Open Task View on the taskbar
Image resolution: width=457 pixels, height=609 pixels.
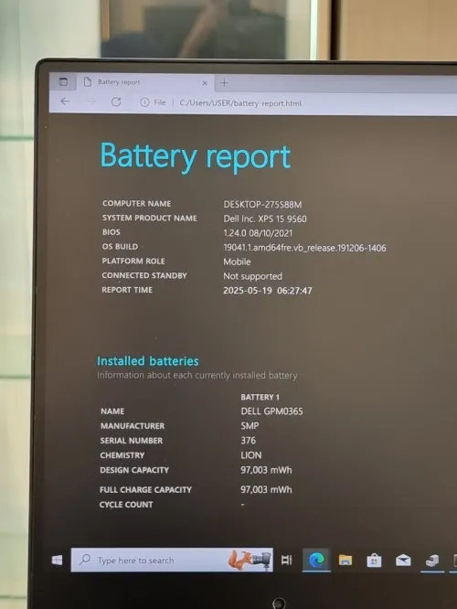coord(287,560)
